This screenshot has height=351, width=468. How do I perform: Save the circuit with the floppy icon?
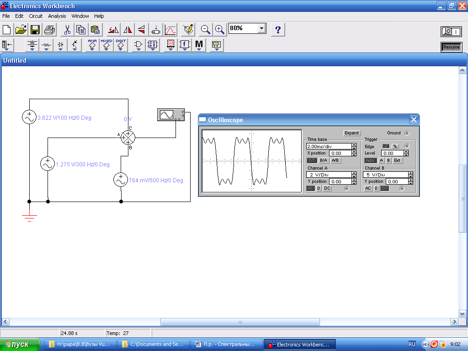35,30
